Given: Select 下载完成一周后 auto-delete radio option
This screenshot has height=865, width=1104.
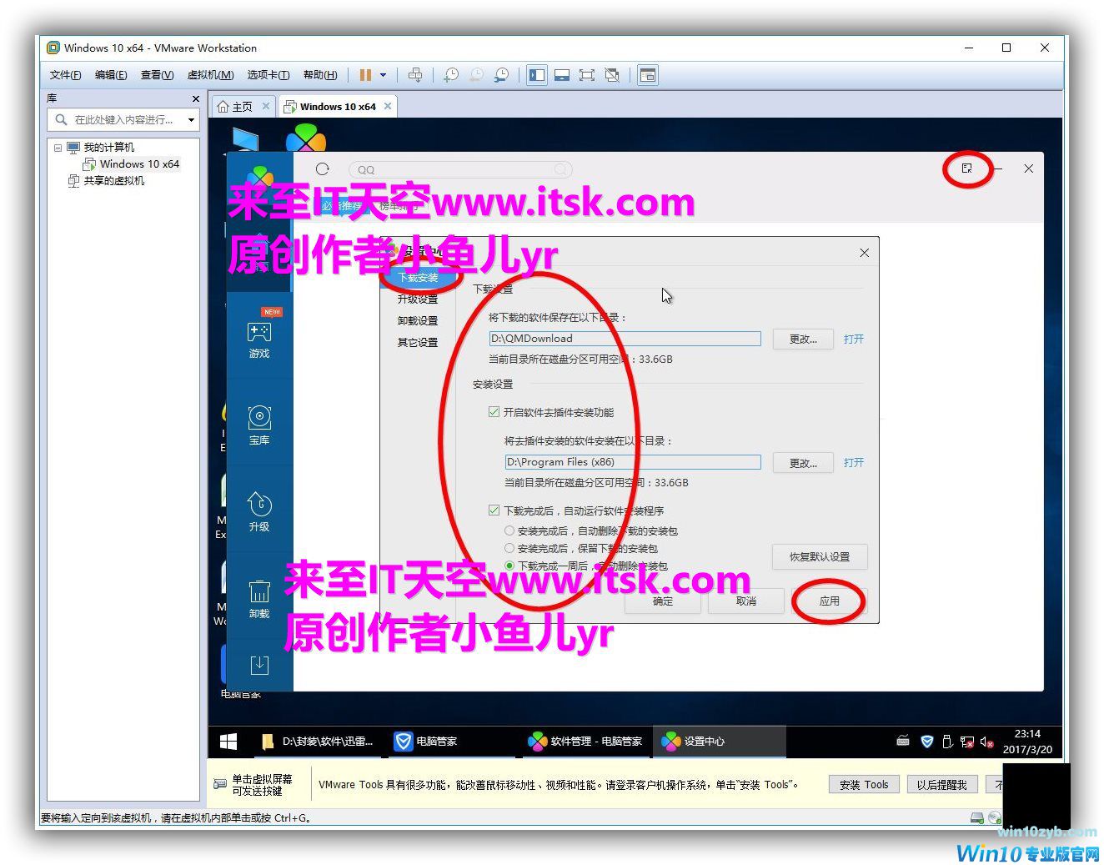Looking at the screenshot, I should click(x=509, y=566).
